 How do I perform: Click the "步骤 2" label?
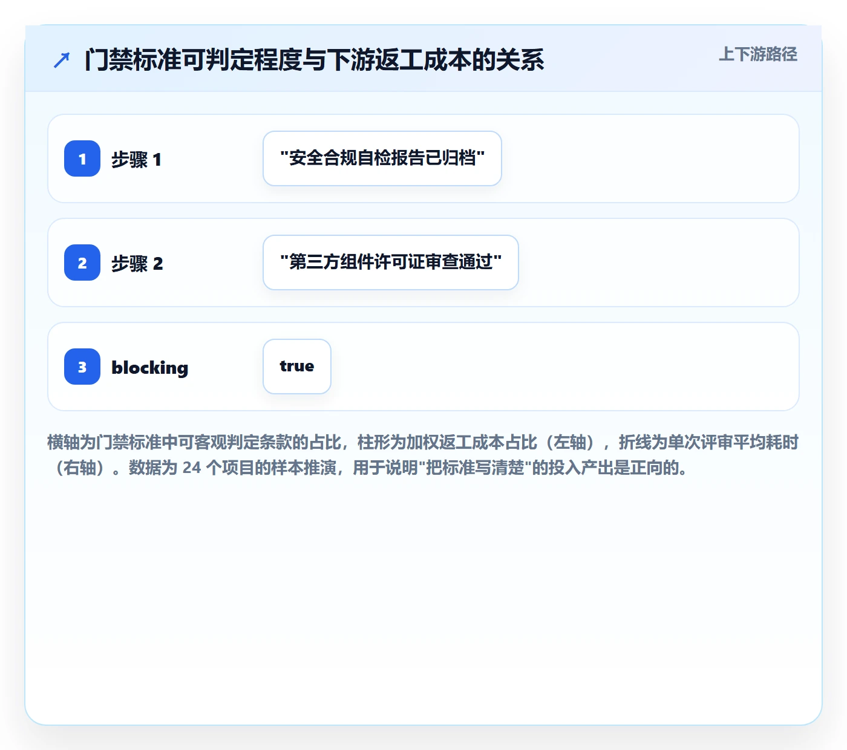pyautogui.click(x=137, y=263)
